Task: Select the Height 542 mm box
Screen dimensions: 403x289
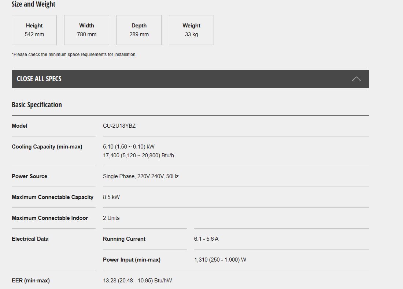Action: [x=34, y=30]
